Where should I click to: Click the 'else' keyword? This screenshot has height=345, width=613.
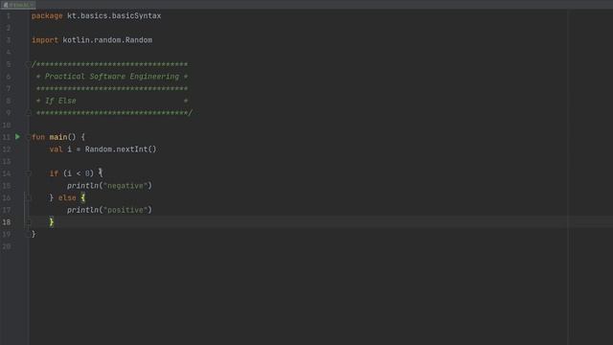[67, 198]
